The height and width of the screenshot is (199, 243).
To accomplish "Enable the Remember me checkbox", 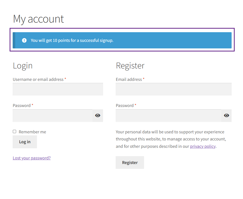I will tap(14, 132).
